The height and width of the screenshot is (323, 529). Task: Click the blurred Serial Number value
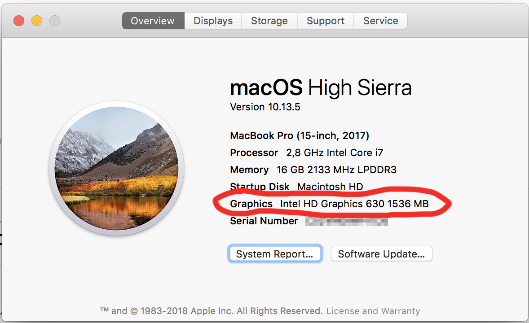346,221
